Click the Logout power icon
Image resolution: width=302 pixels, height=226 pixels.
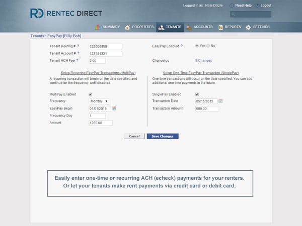pos(257,6)
